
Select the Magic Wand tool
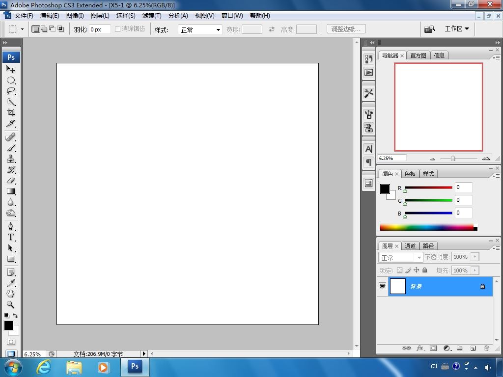pyautogui.click(x=11, y=102)
